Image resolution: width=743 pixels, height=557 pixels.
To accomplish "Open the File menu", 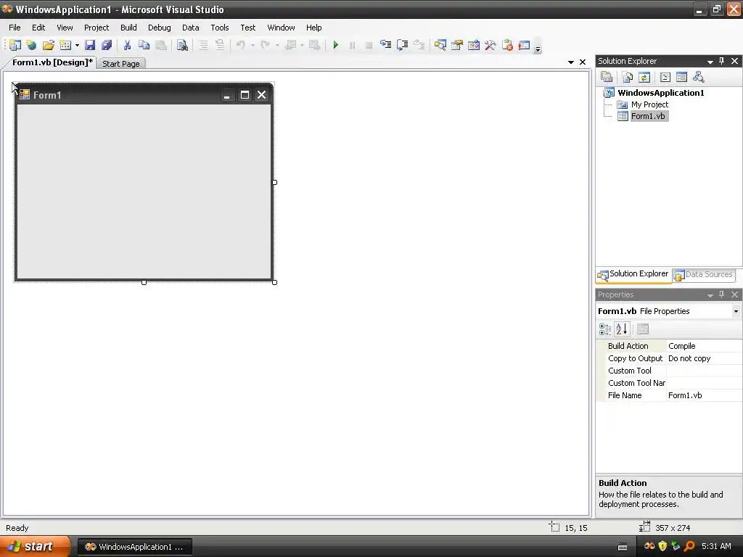I will pyautogui.click(x=15, y=28).
